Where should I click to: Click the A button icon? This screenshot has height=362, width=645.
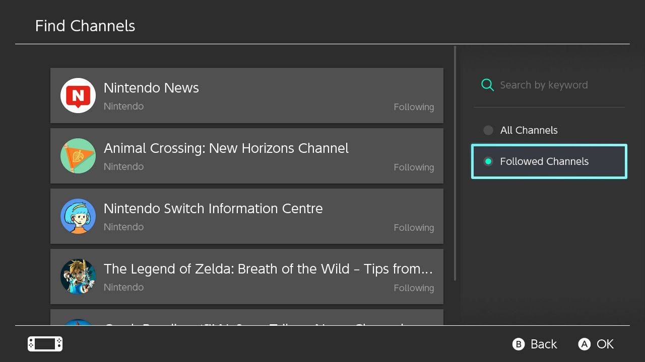pyautogui.click(x=584, y=344)
